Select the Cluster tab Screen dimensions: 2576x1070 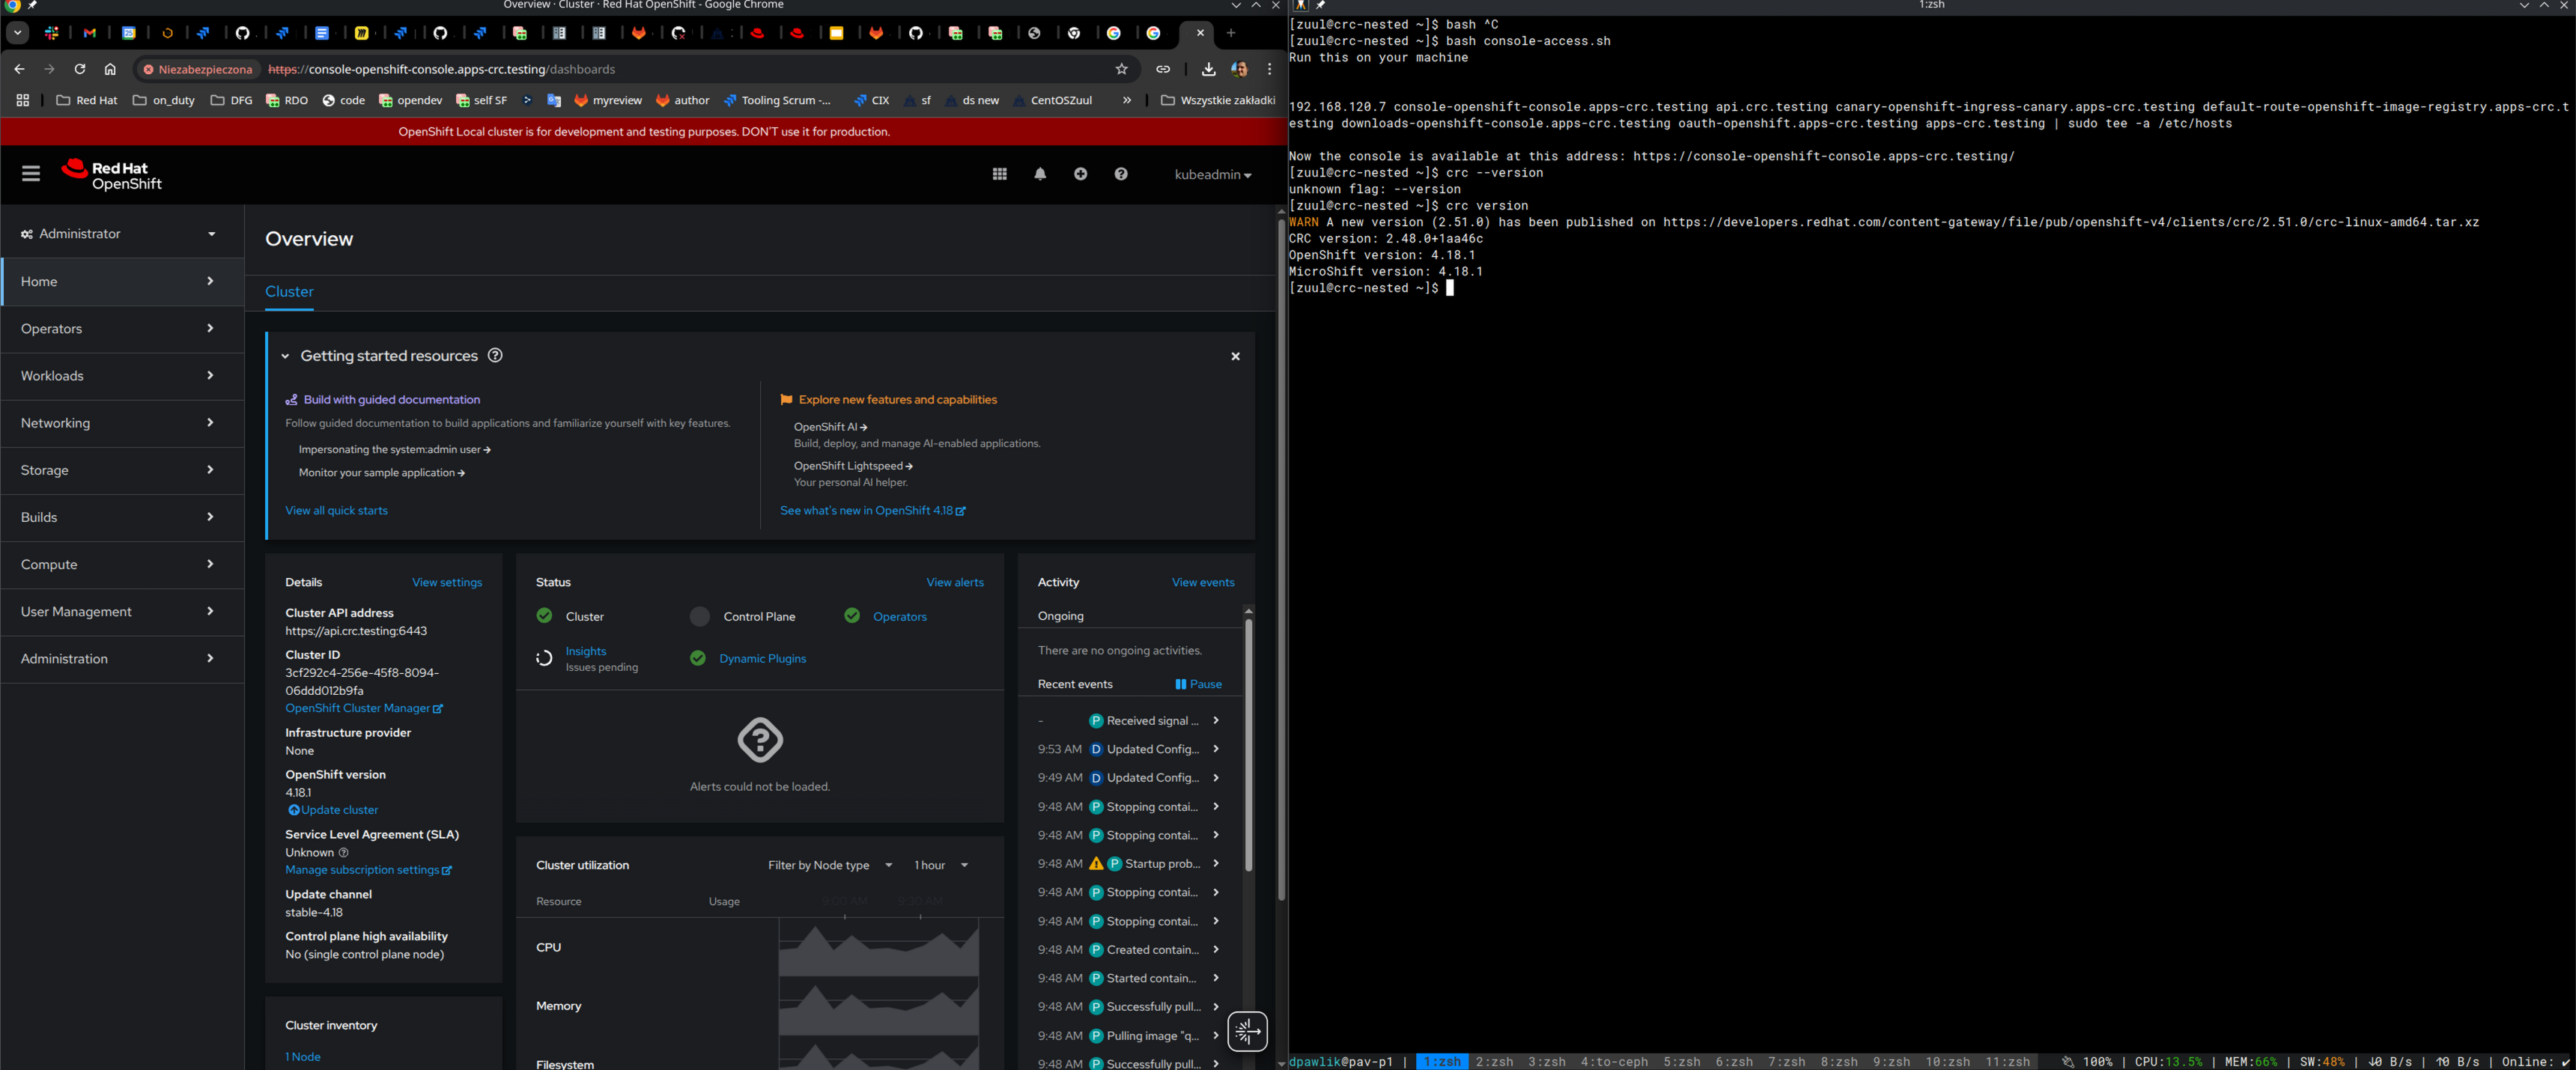[289, 292]
